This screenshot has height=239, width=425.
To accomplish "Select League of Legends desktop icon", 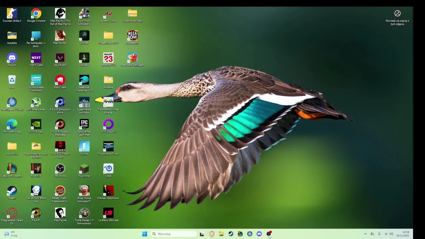I will (x=12, y=171).
